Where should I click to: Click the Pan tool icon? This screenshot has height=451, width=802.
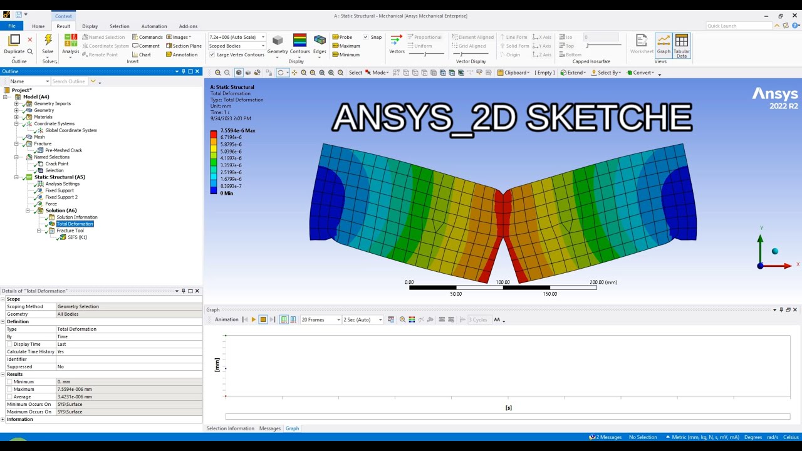[294, 73]
